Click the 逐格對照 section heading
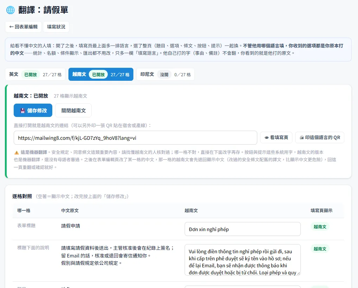358x288 pixels. (x=22, y=196)
